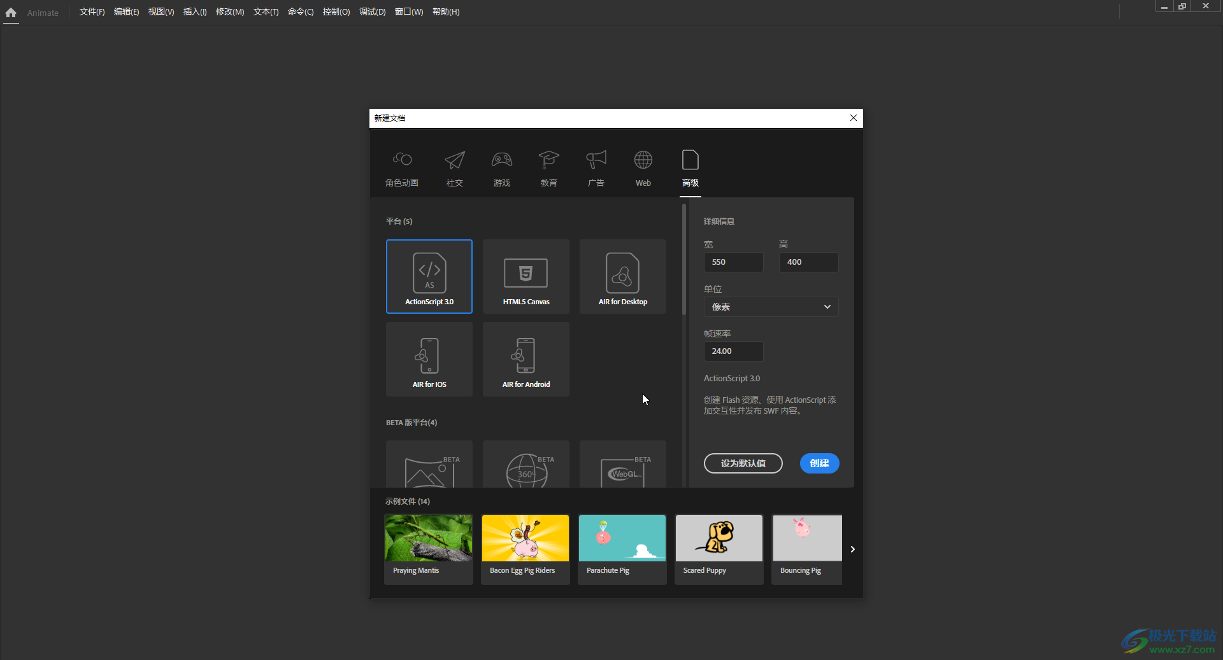1223x660 pixels.
Task: Open the 文件(F) menu
Action: click(92, 12)
